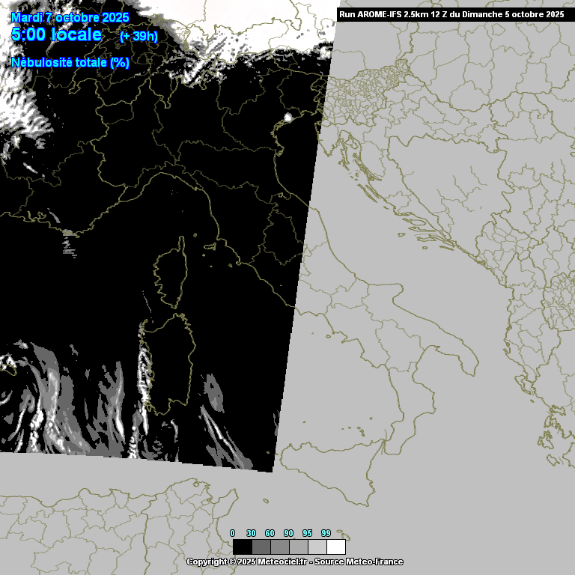This screenshot has width=575, height=575.
Task: Click the "Mardi 7 octobre 2025" date label
Action: point(70,17)
